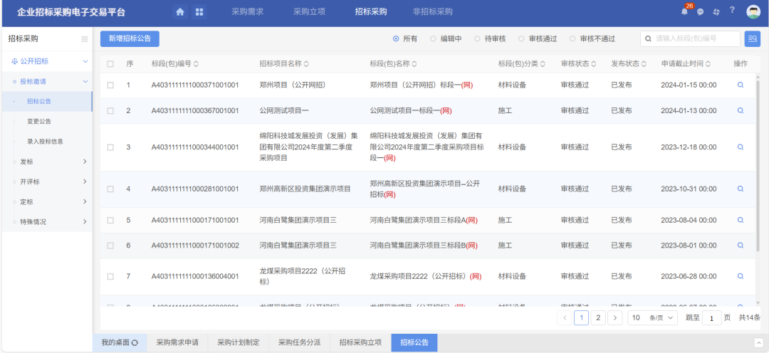Collapse sidebar using the hamburger icon
This screenshot has width=769, height=353.
coord(85,39)
